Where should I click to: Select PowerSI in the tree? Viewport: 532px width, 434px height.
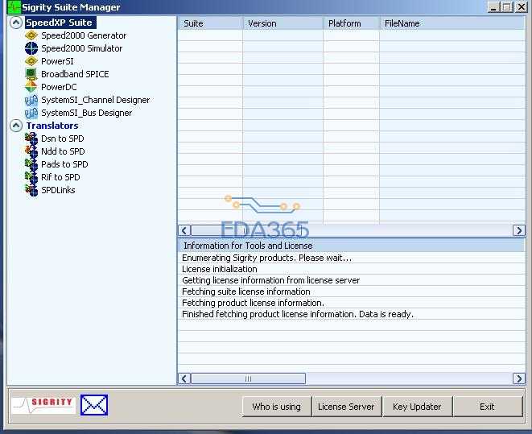tap(57, 61)
